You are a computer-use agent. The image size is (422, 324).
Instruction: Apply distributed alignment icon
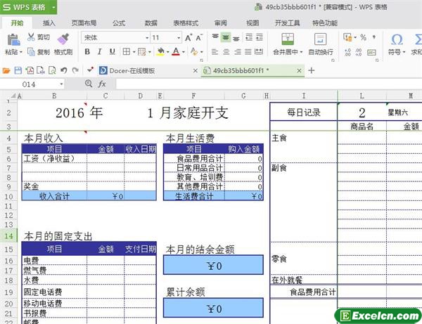coord(259,51)
